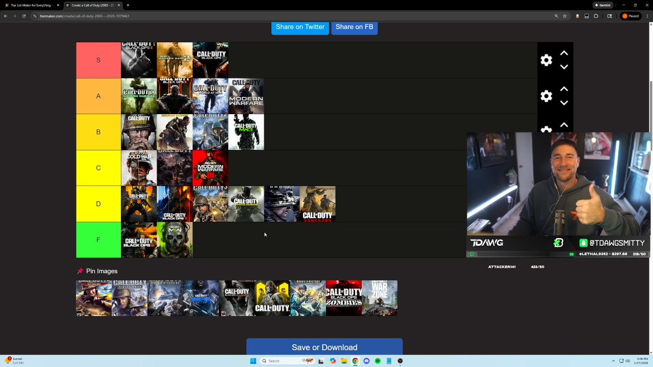Select the green F tier label
653x367 pixels.
coord(98,240)
